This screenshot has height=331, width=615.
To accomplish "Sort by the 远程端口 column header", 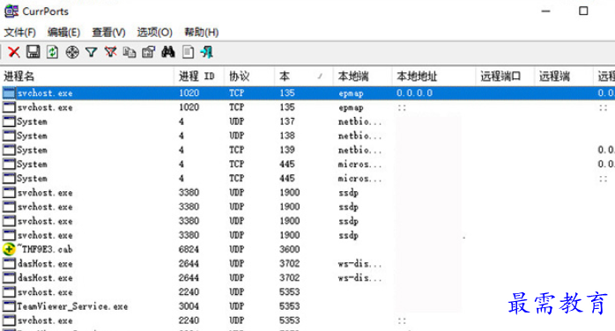I will (505, 76).
